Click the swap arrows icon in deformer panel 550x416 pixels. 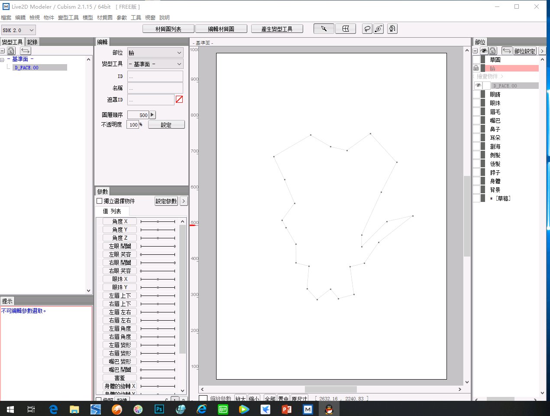click(x=26, y=51)
